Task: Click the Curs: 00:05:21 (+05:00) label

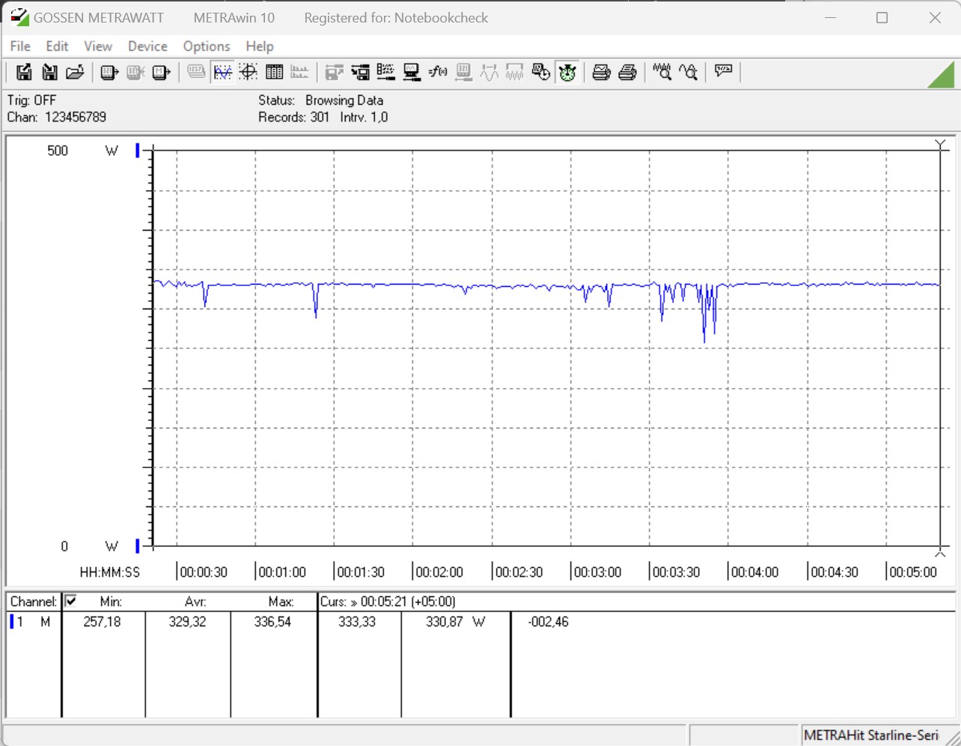Action: pos(388,601)
